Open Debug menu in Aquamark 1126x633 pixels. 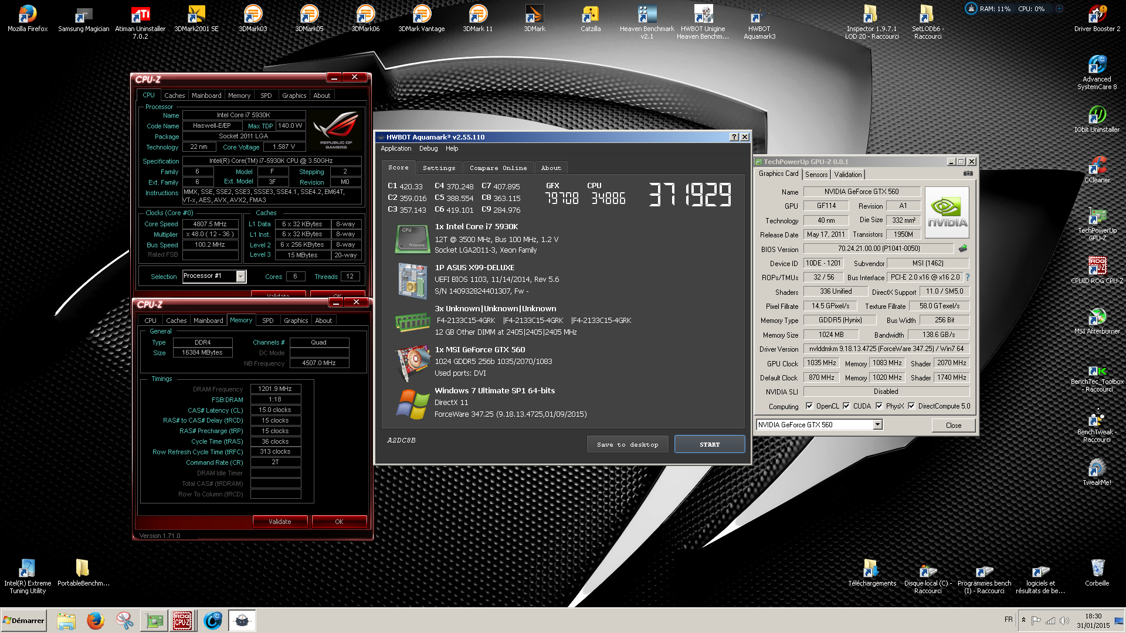point(428,148)
